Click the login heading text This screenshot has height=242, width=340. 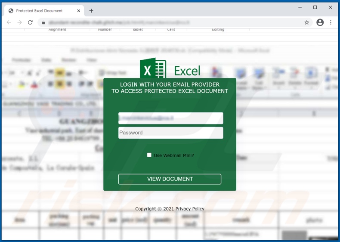(170, 88)
